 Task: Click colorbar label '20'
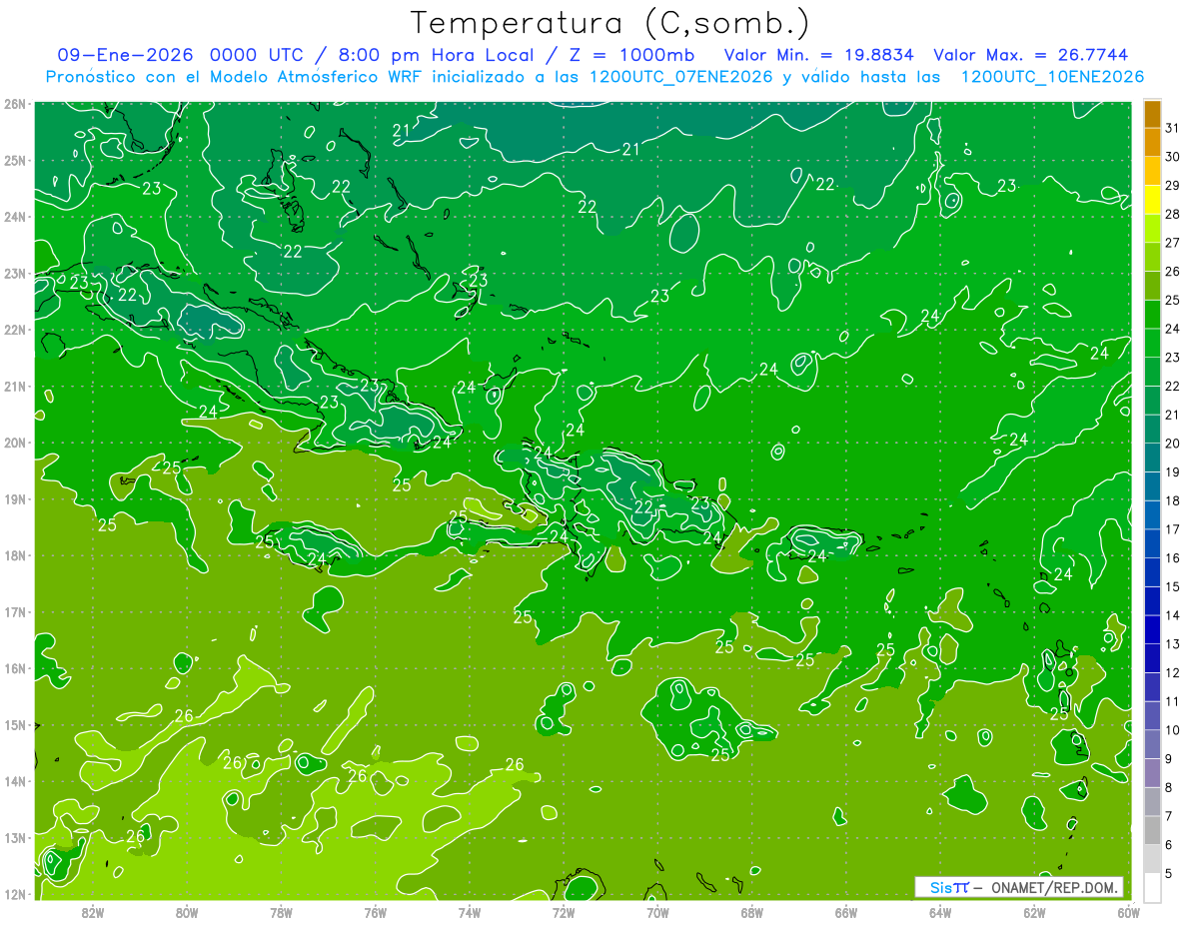1173,444
